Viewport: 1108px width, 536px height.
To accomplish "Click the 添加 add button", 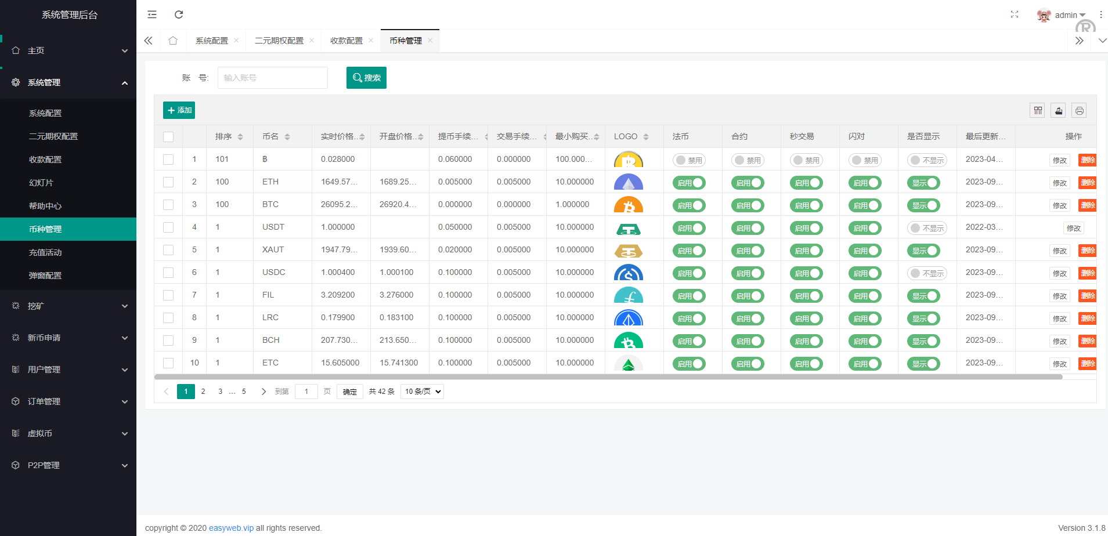I will coord(179,110).
